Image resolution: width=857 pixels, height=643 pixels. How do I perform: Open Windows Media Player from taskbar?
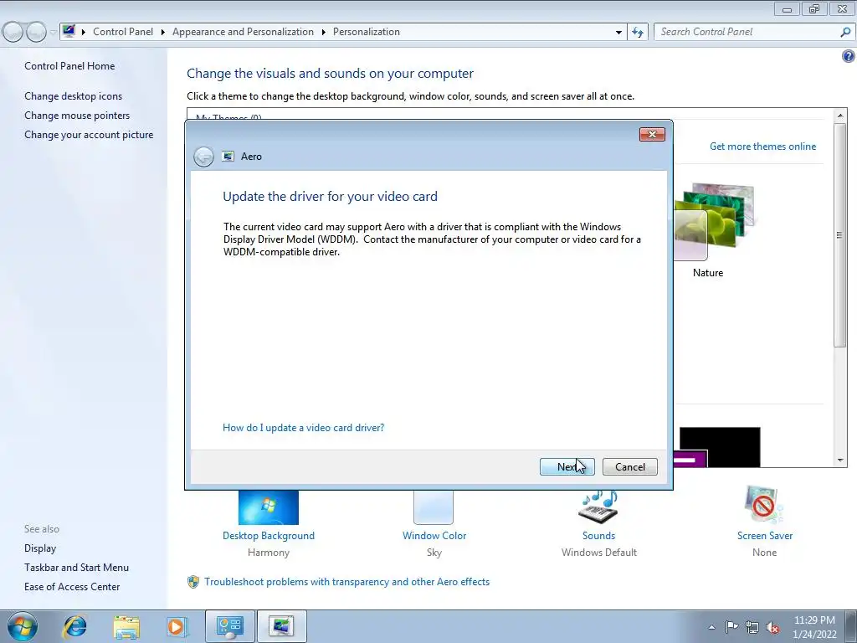[177, 626]
